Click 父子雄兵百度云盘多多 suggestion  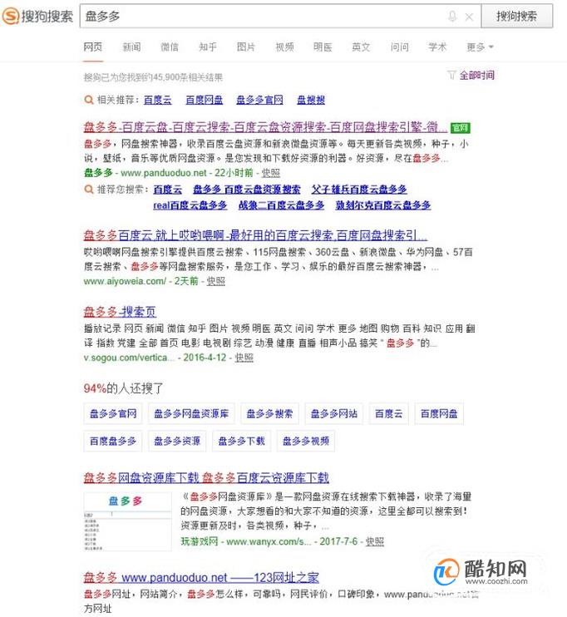[359, 190]
